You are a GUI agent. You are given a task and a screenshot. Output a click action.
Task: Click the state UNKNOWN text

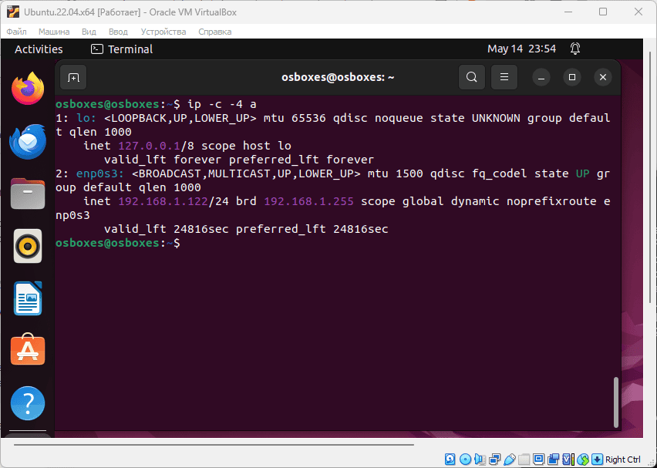(475, 118)
